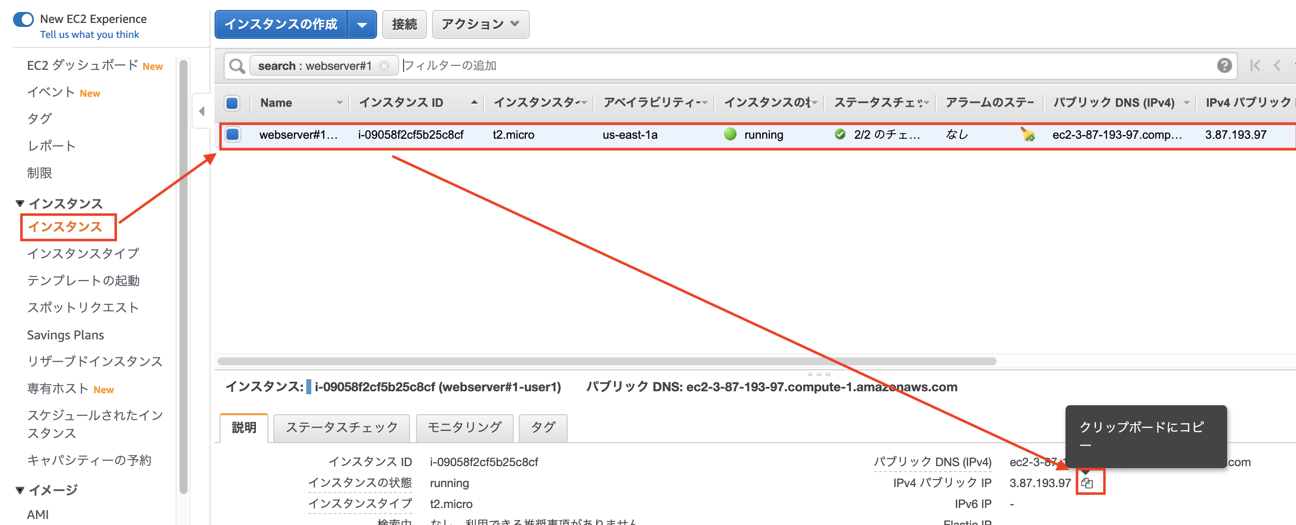
Task: Open Savings Plans in the sidebar
Action: pyautogui.click(x=65, y=335)
